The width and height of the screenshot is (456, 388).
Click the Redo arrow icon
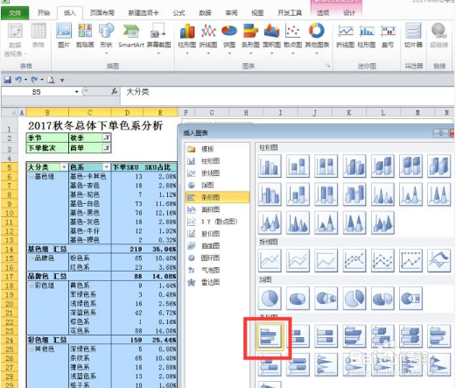point(34,80)
